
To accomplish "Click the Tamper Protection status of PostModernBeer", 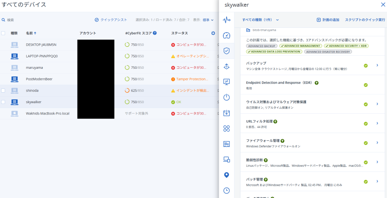I will (190, 79).
